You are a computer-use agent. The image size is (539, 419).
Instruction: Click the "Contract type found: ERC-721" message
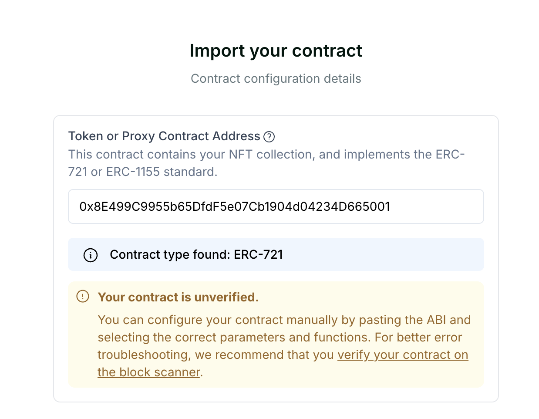coord(196,255)
